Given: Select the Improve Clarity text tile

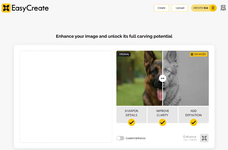Looking at the screenshot, I should (162, 113).
